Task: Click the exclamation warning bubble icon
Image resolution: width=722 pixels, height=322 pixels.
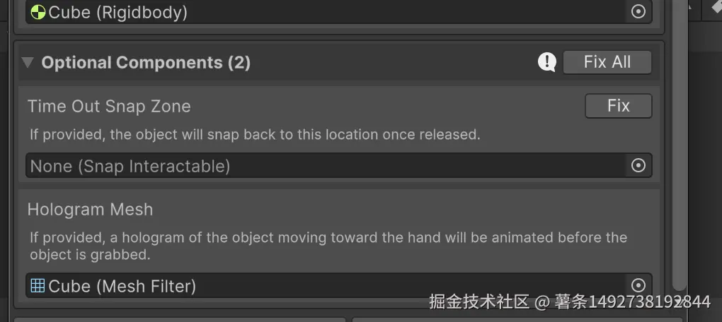Action: click(547, 62)
